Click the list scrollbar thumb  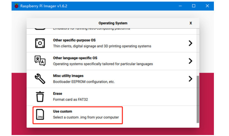pyautogui.click(x=198, y=99)
